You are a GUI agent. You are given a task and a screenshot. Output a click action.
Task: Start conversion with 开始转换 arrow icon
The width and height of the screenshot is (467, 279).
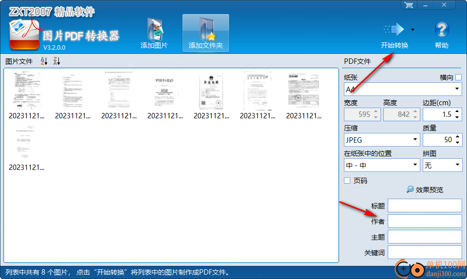394,30
